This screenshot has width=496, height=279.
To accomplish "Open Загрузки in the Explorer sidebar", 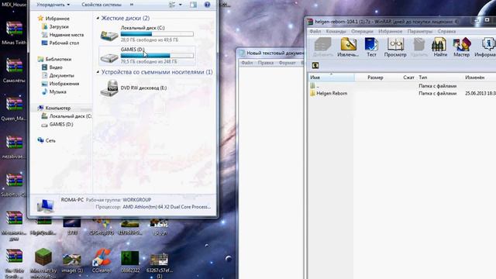I will point(59,27).
